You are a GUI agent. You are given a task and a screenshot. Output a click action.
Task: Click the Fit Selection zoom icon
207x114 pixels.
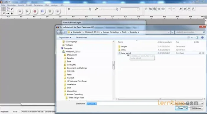pos(189,9)
